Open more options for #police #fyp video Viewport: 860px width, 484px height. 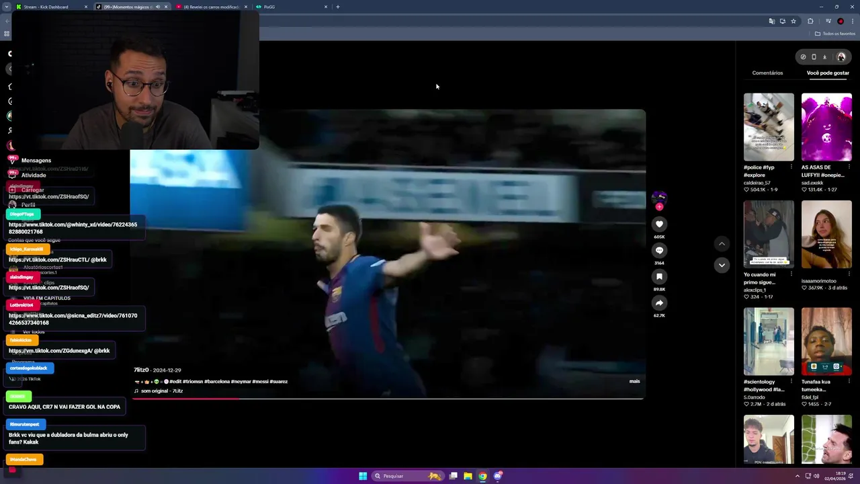791,167
